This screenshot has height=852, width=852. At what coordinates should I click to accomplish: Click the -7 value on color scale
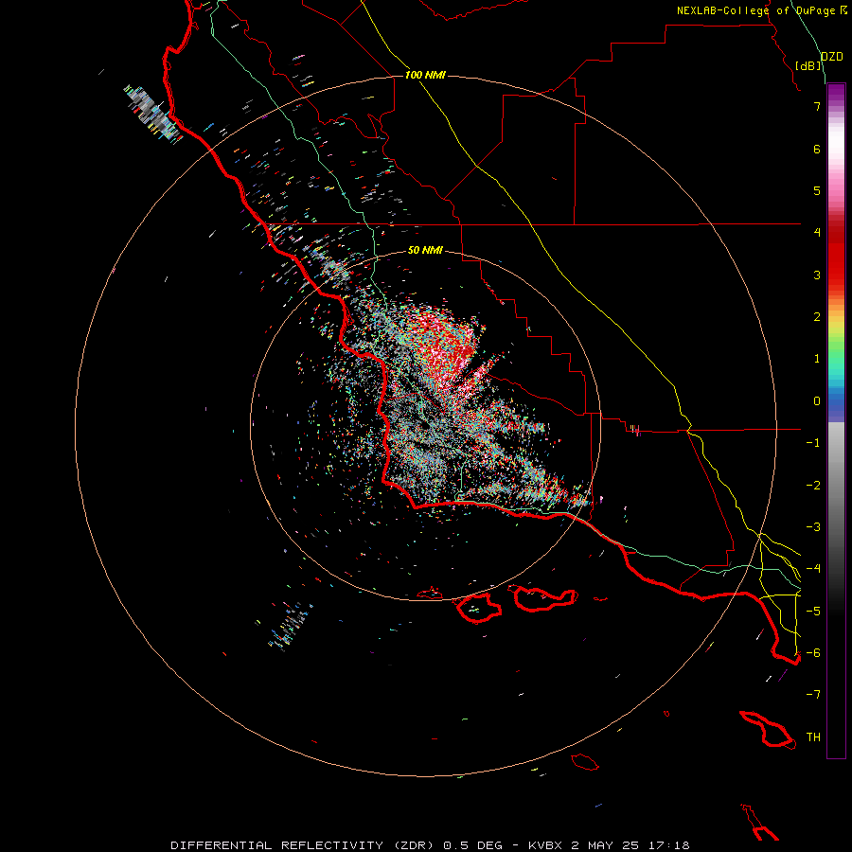(x=813, y=695)
